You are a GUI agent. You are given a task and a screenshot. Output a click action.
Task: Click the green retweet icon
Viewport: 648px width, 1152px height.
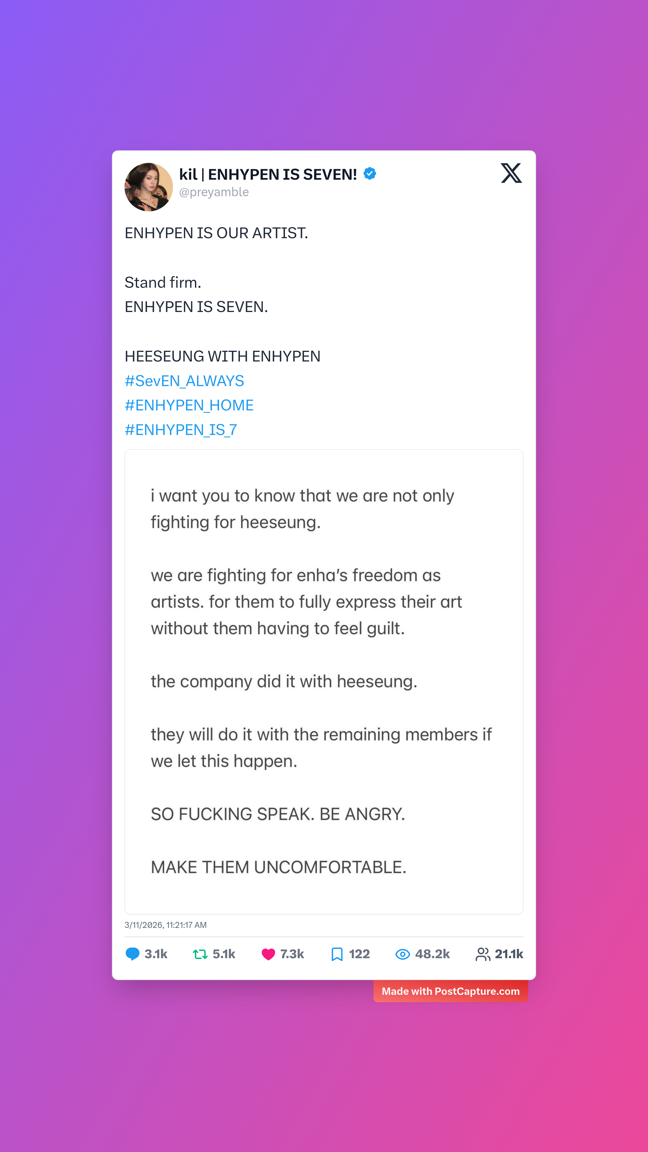click(x=200, y=954)
